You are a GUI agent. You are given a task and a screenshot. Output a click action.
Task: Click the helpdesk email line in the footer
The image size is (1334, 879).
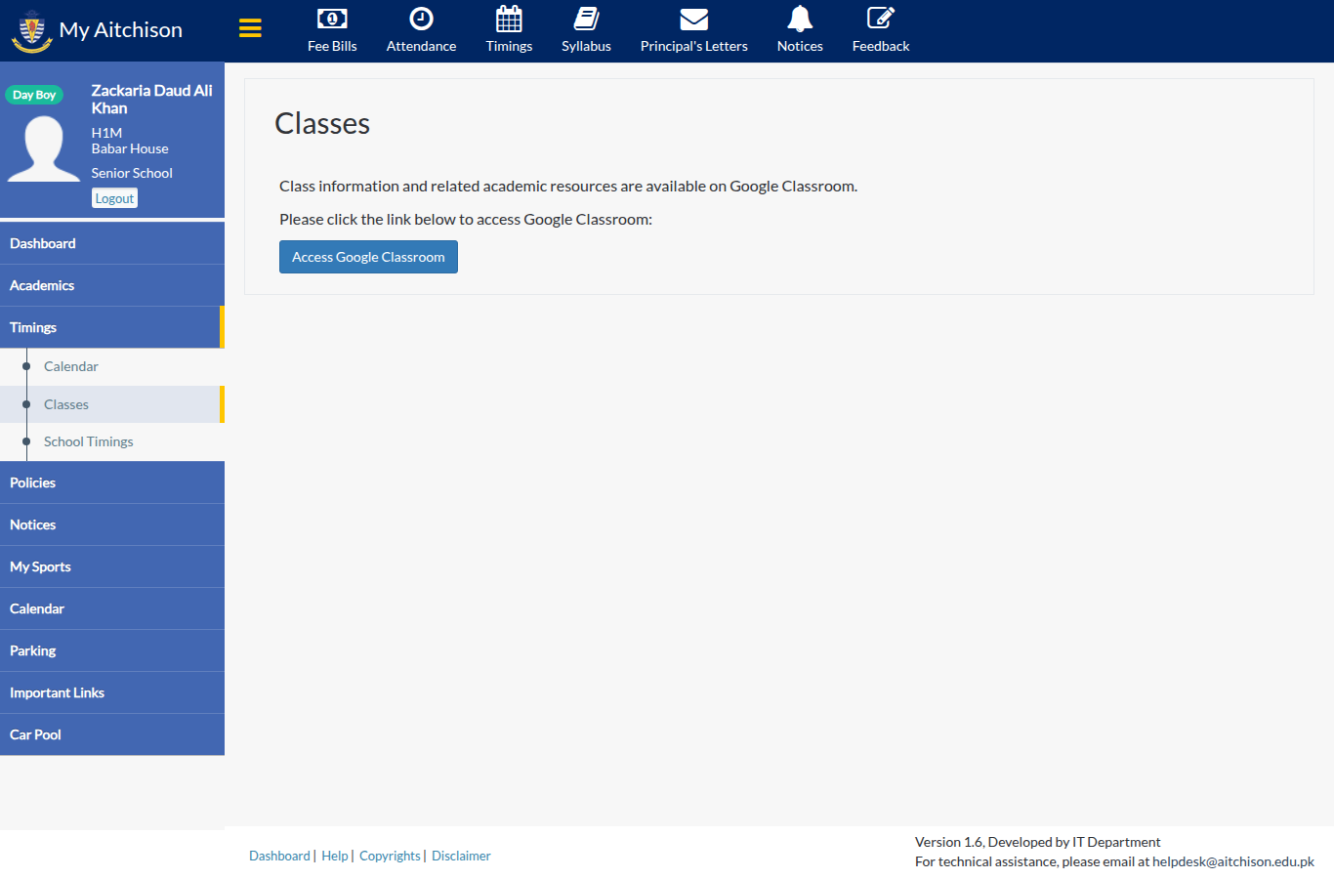[x=1114, y=861]
